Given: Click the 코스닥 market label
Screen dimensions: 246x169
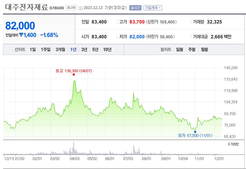Looking at the screenshot, I should point(71,8).
